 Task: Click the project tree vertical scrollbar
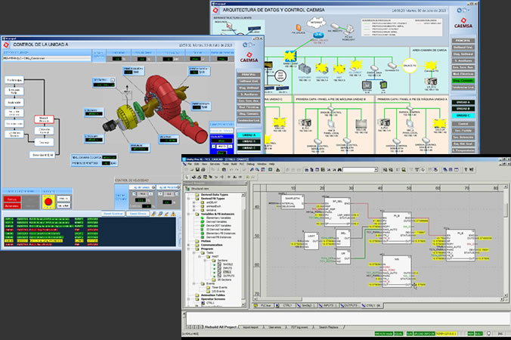[243, 249]
